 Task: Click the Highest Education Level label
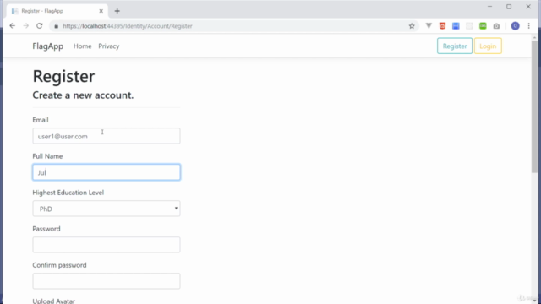coord(68,193)
